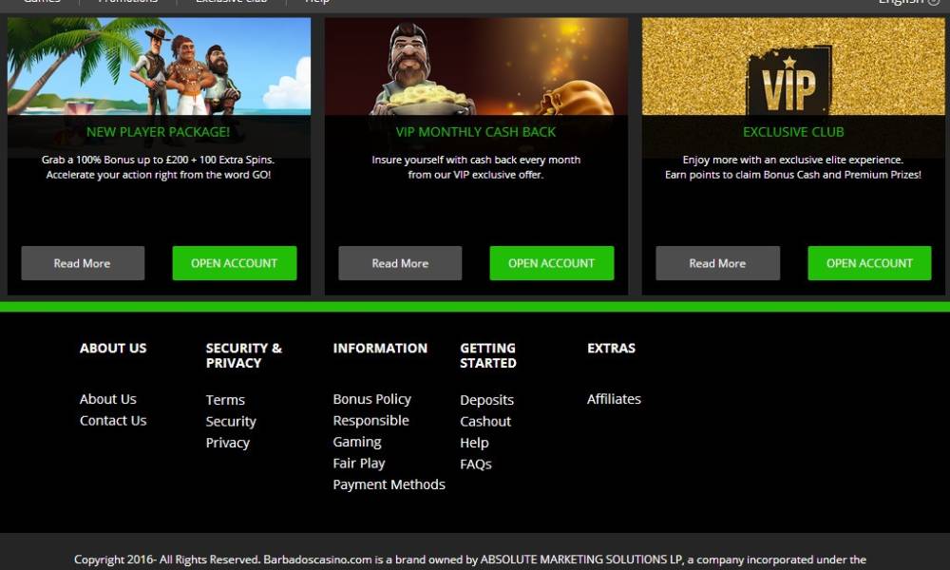This screenshot has height=570, width=950.
Task: Open the Privacy policy link
Action: [x=228, y=442]
